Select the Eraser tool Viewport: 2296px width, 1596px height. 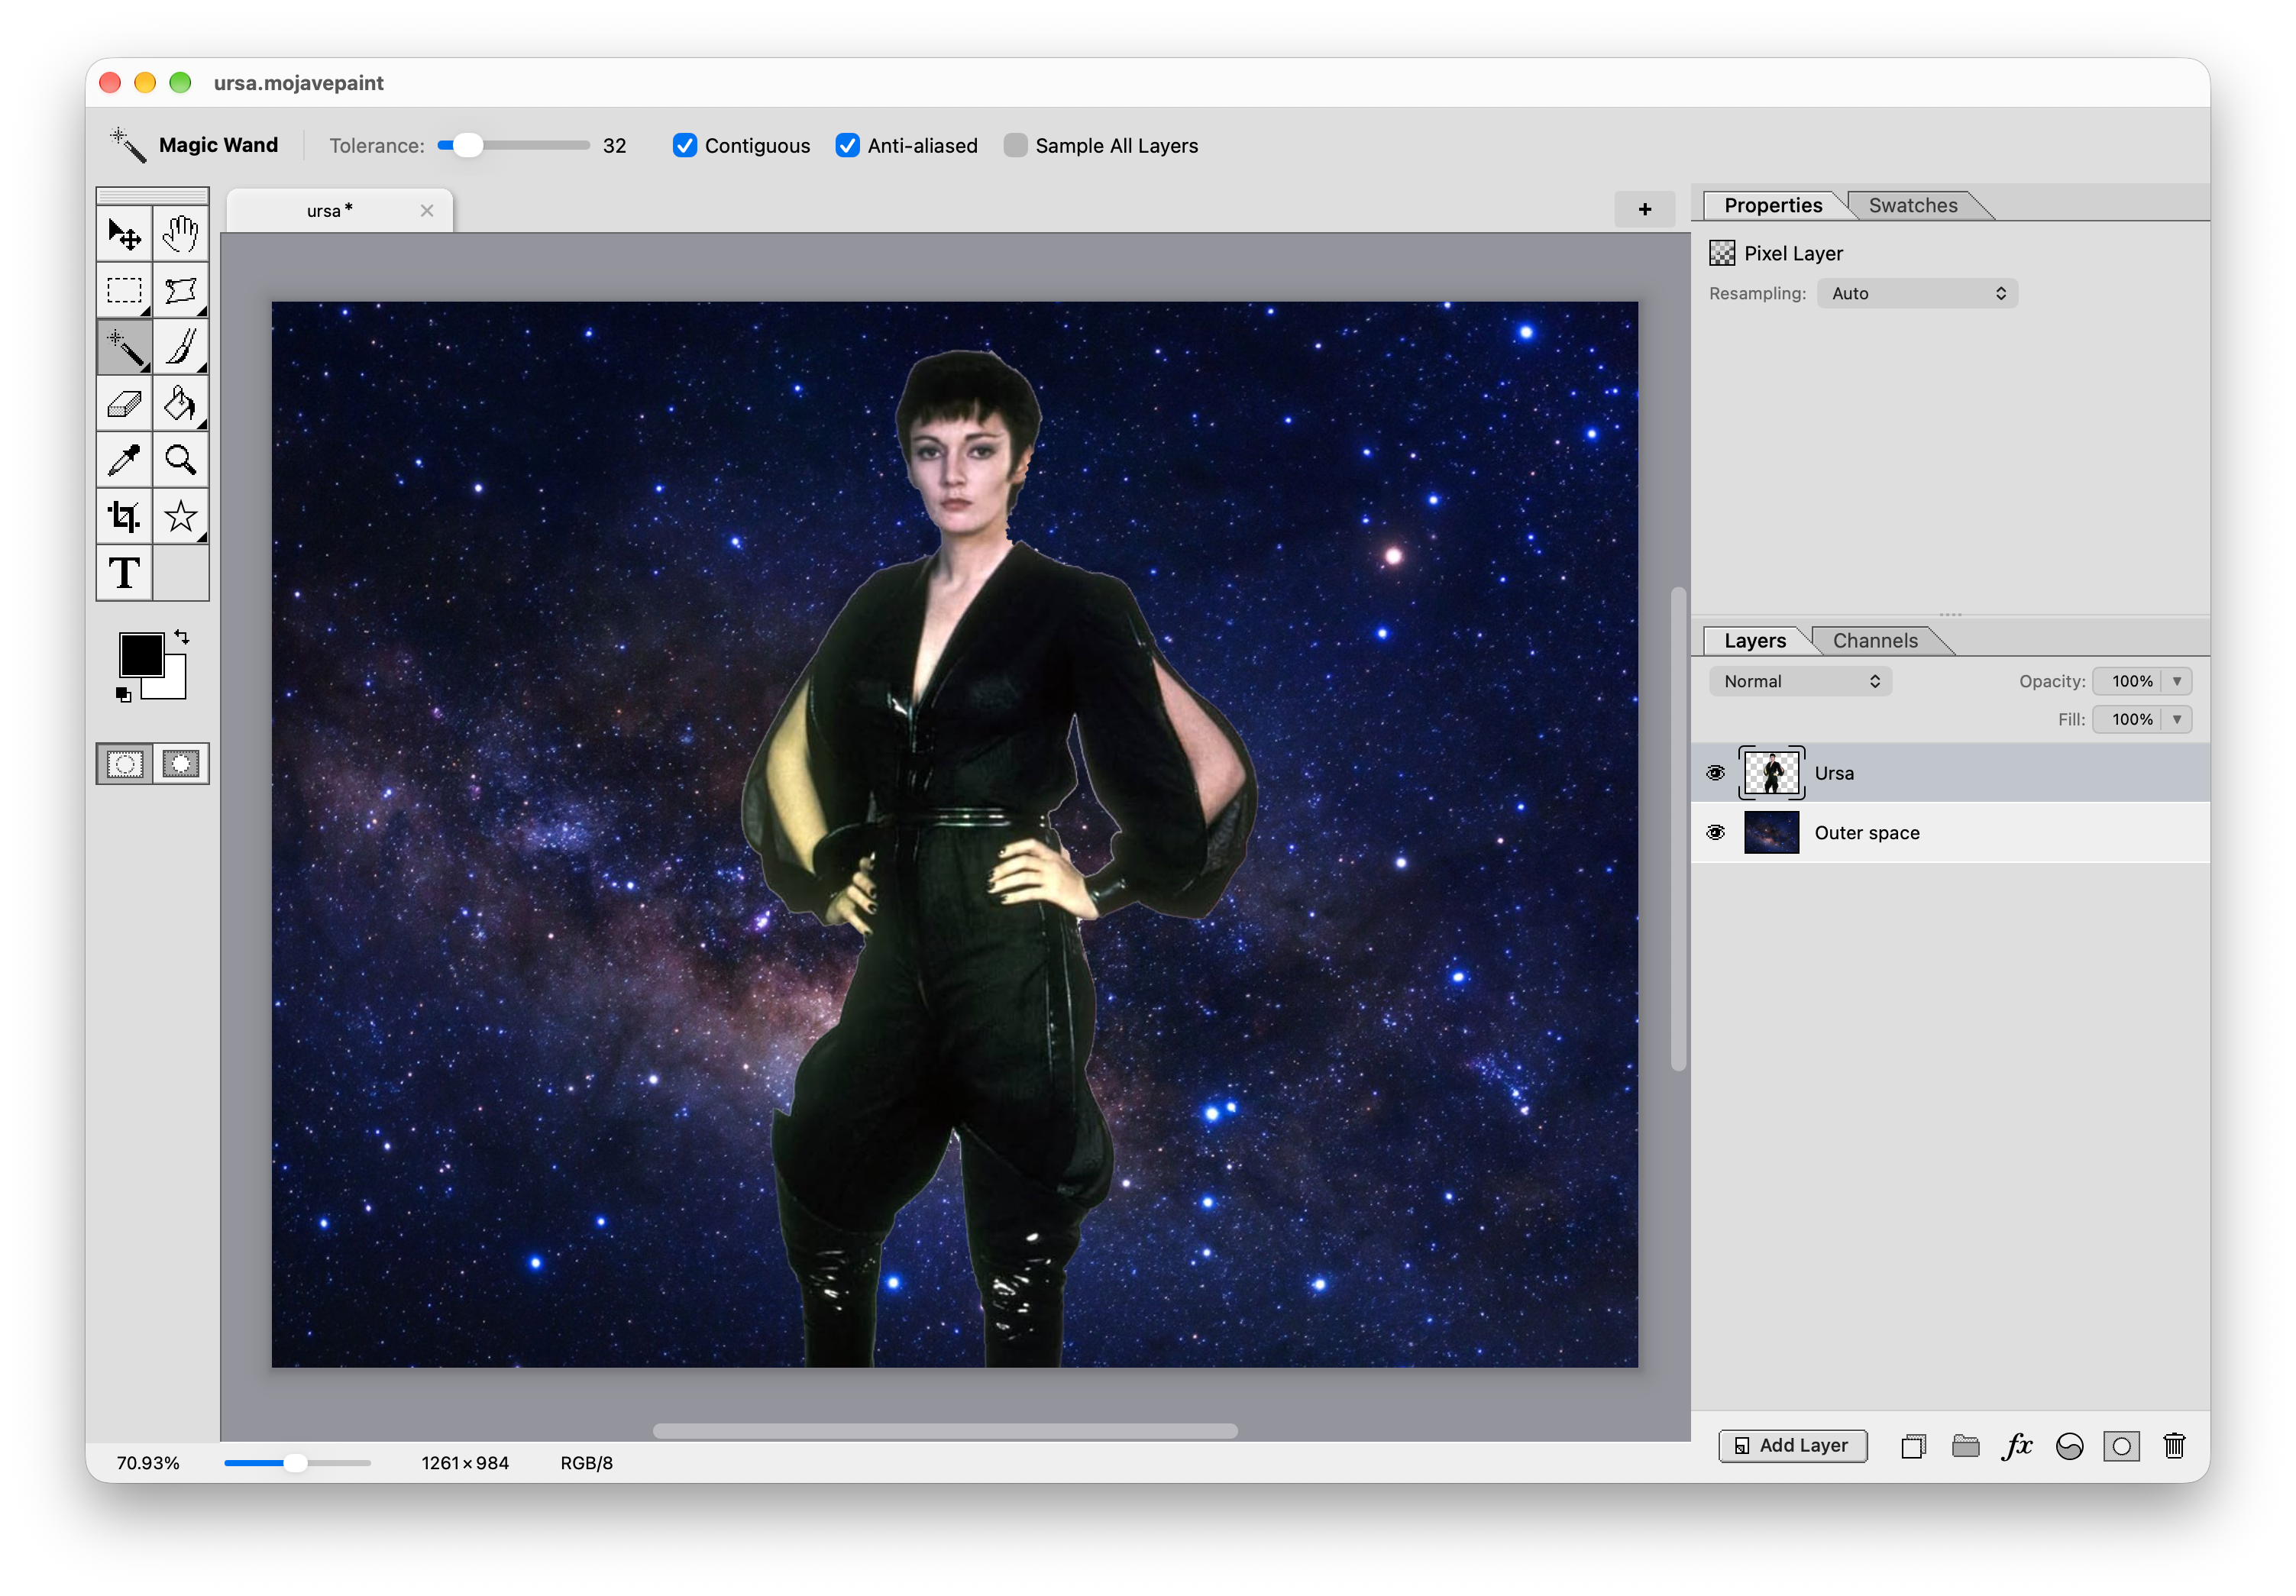pyautogui.click(x=124, y=404)
